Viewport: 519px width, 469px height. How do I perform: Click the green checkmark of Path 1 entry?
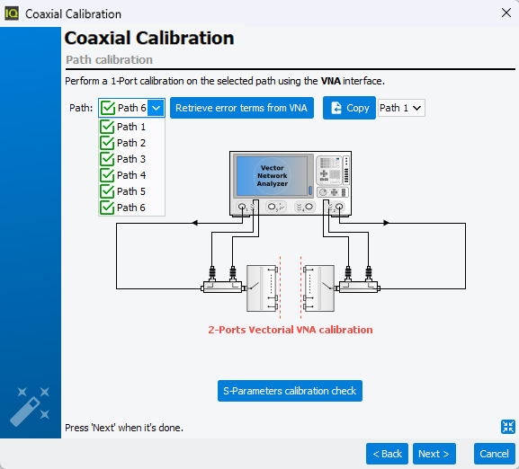pyautogui.click(x=107, y=127)
